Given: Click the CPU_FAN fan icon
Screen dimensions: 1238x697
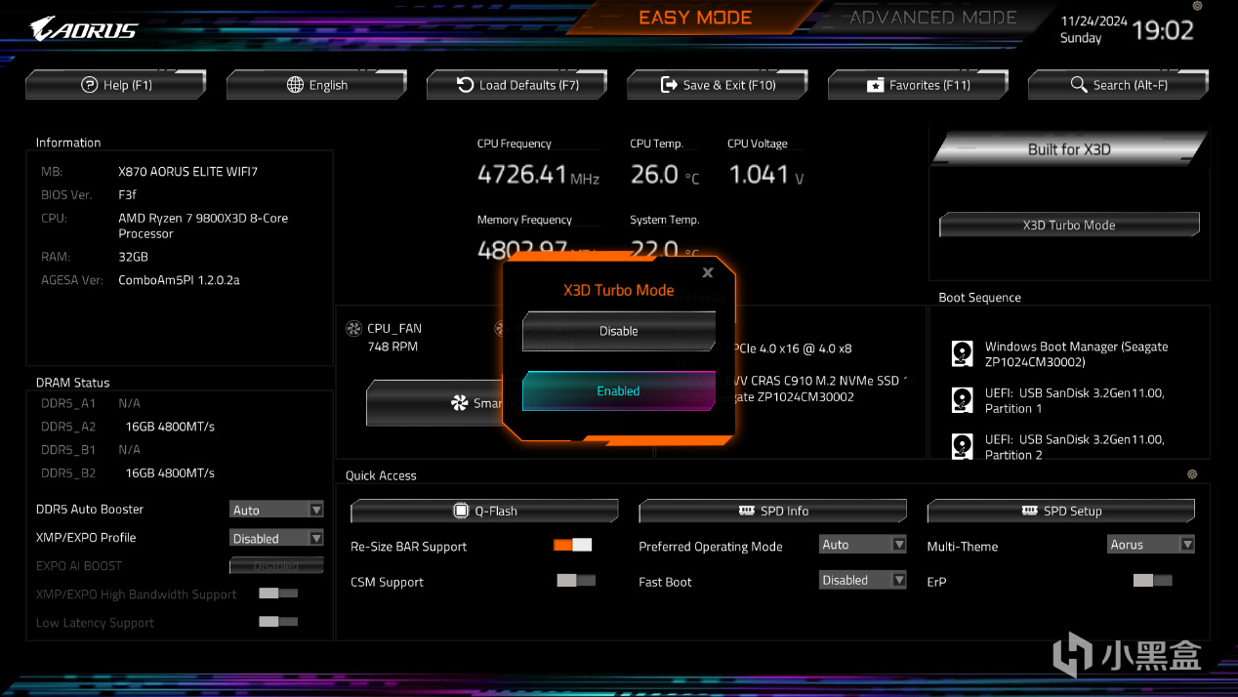Looking at the screenshot, I should pyautogui.click(x=354, y=329).
